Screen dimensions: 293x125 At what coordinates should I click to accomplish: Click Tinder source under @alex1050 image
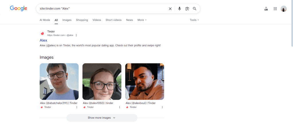coord(89,107)
